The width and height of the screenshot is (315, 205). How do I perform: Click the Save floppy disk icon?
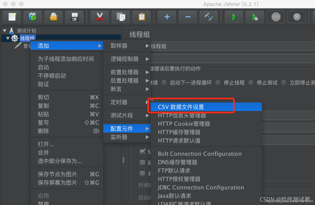75,17
